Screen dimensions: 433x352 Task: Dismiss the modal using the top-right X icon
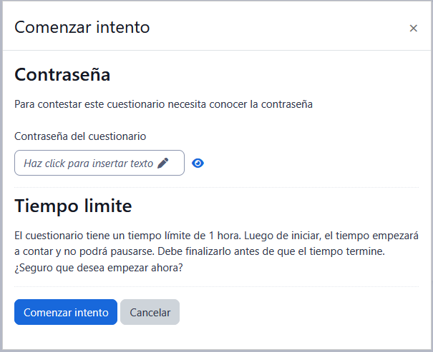click(413, 28)
